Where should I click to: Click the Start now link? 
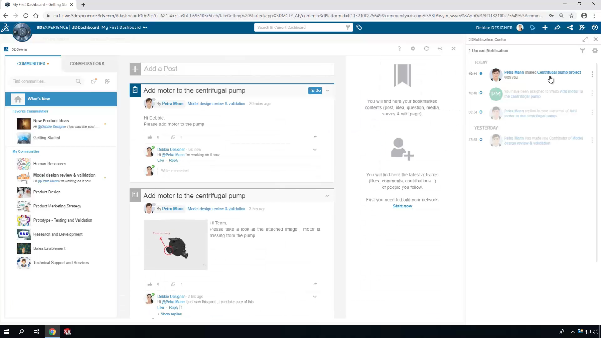(403, 206)
